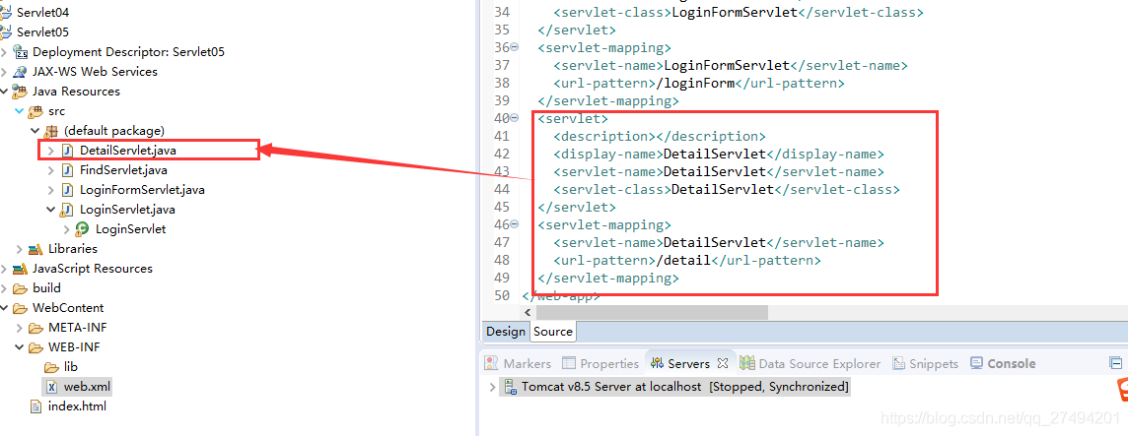Viewport: 1128px width, 436px height.
Task: Select FindServlet.java file
Action: tap(123, 170)
